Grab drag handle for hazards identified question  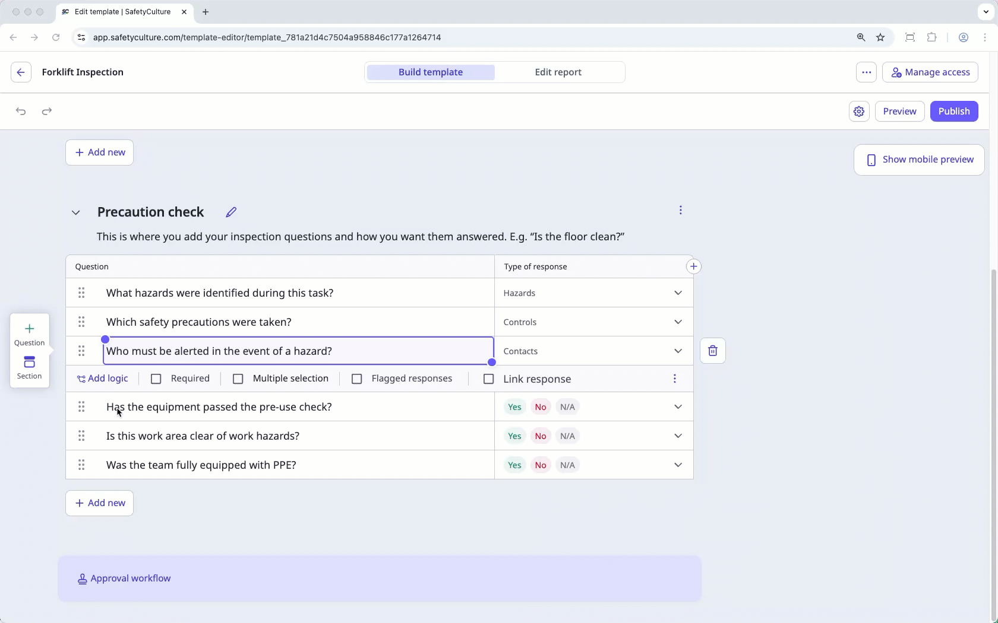coord(81,293)
